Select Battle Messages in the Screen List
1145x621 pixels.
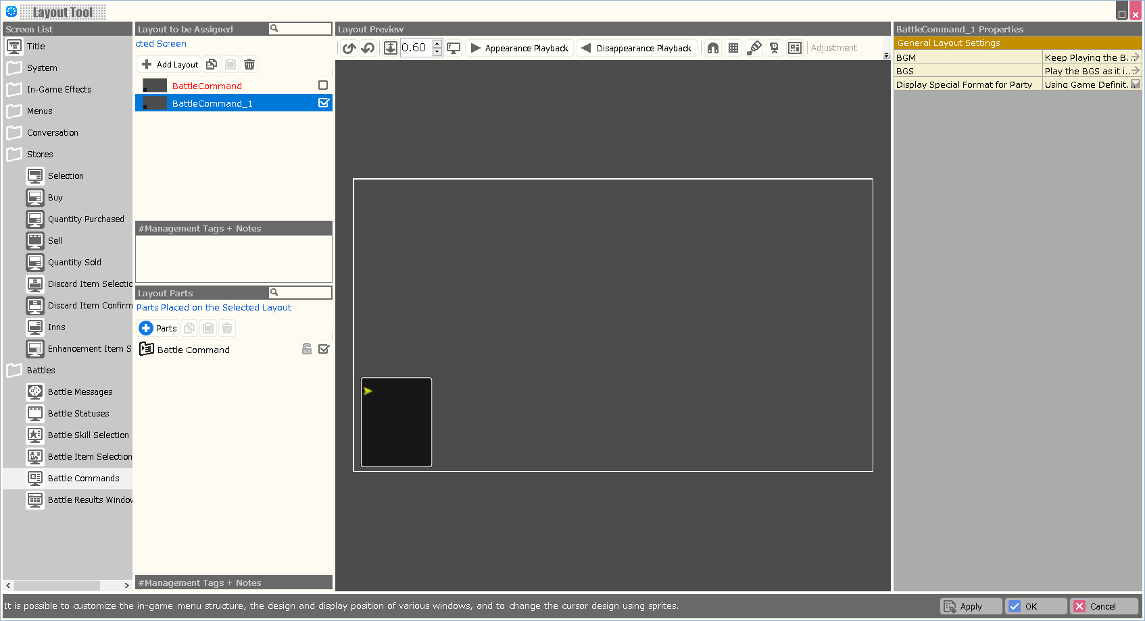pos(80,392)
